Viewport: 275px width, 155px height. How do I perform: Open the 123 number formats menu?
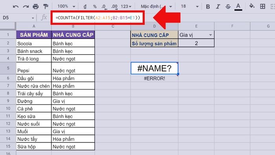(x=126, y=7)
